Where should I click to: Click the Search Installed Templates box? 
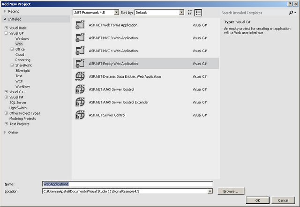[255, 13]
